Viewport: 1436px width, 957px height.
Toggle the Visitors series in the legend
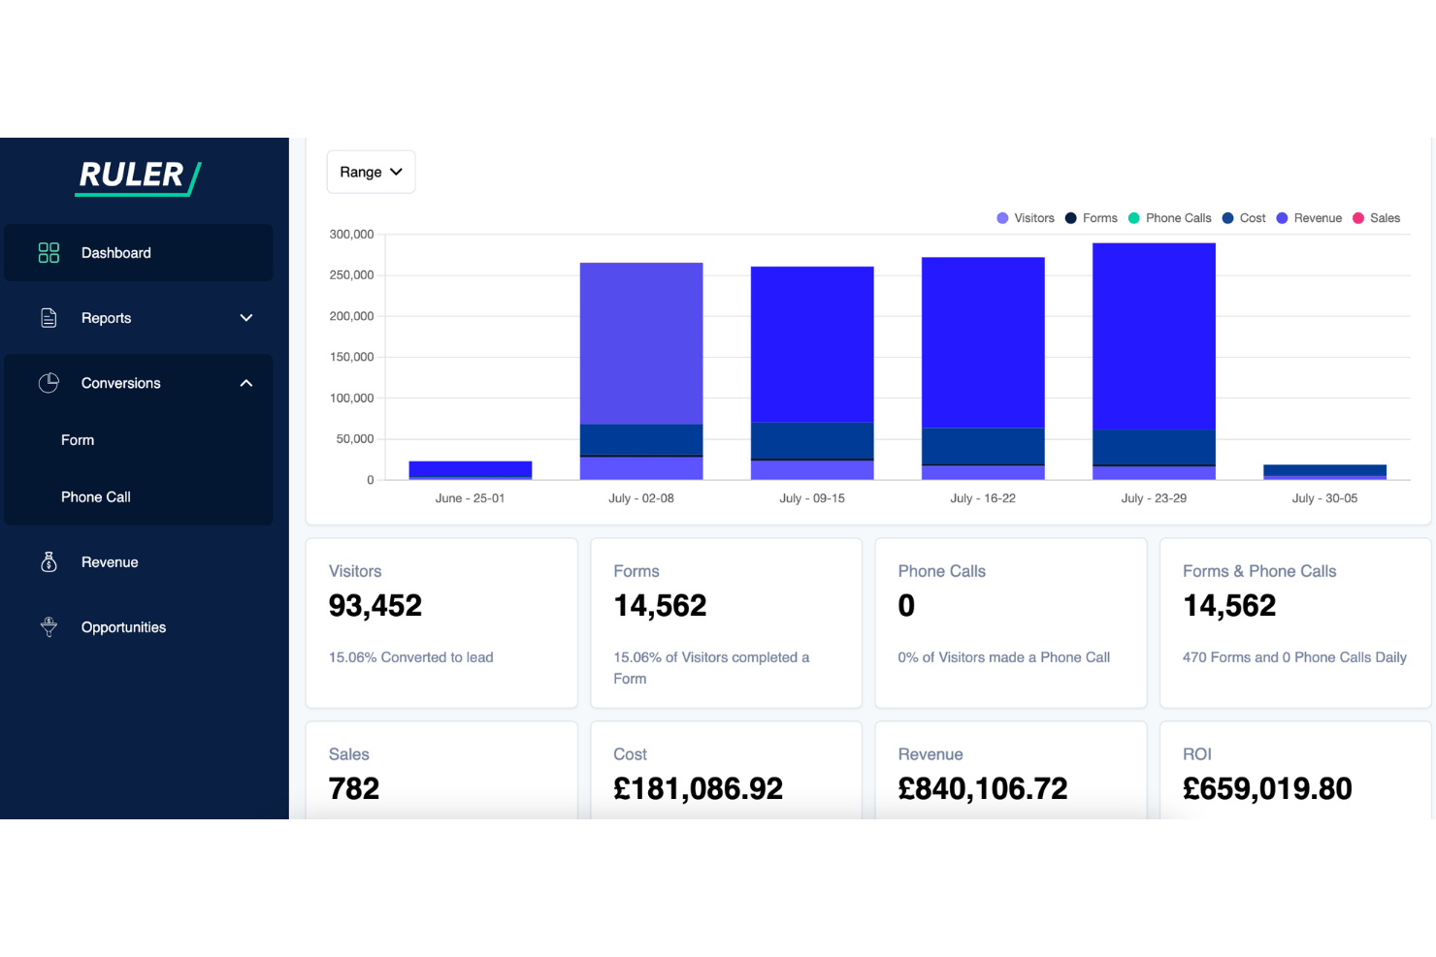click(x=1026, y=218)
